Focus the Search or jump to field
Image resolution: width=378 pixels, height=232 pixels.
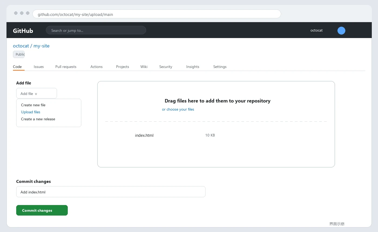[x=96, y=30]
